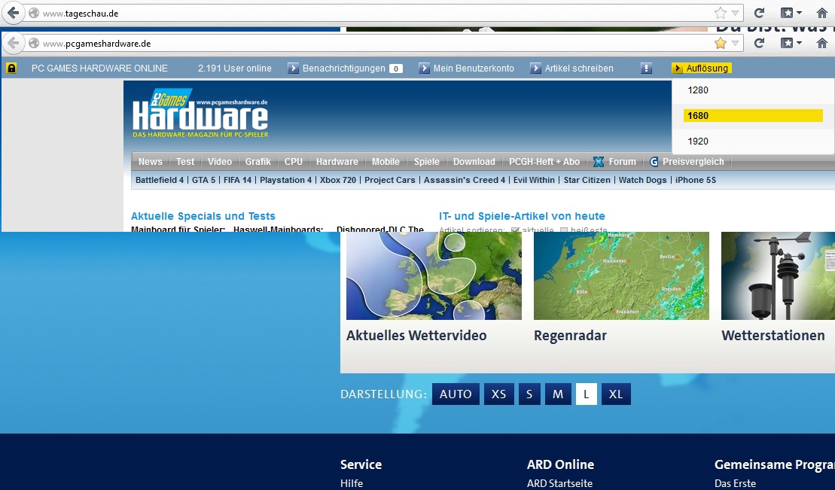Open the Download menu item
The width and height of the screenshot is (835, 490).
474,162
